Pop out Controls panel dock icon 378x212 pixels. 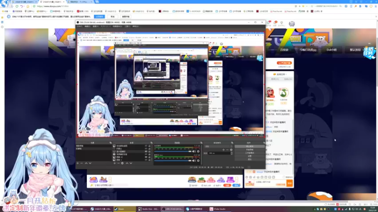[x=264, y=143]
